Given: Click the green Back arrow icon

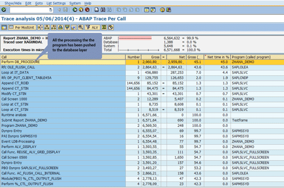Looking at the screenshot, I should point(75,10).
